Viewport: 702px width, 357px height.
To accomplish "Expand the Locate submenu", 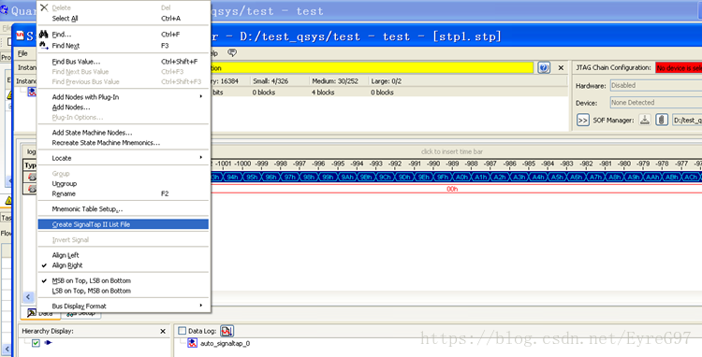I will click(x=124, y=158).
